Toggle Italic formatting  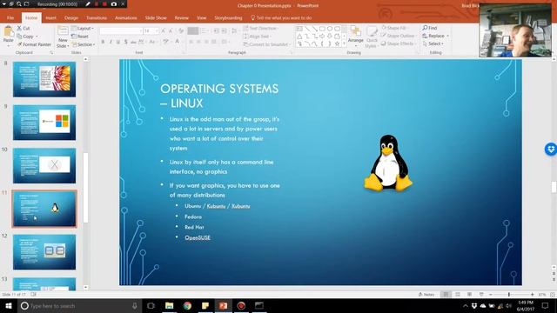pyautogui.click(x=111, y=42)
